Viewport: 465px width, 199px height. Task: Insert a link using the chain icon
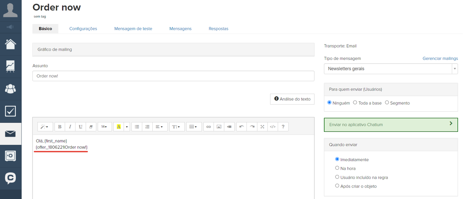[208, 127]
